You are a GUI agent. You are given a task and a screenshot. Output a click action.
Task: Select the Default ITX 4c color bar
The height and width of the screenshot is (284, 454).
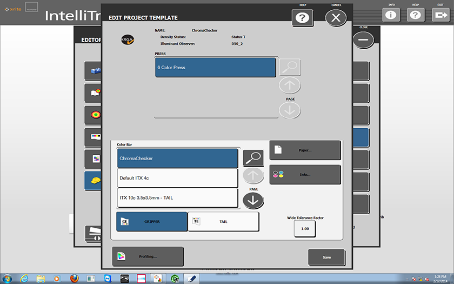[177, 178]
